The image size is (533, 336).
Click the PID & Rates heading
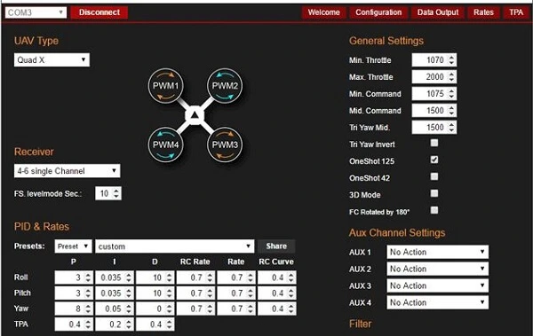click(x=42, y=227)
